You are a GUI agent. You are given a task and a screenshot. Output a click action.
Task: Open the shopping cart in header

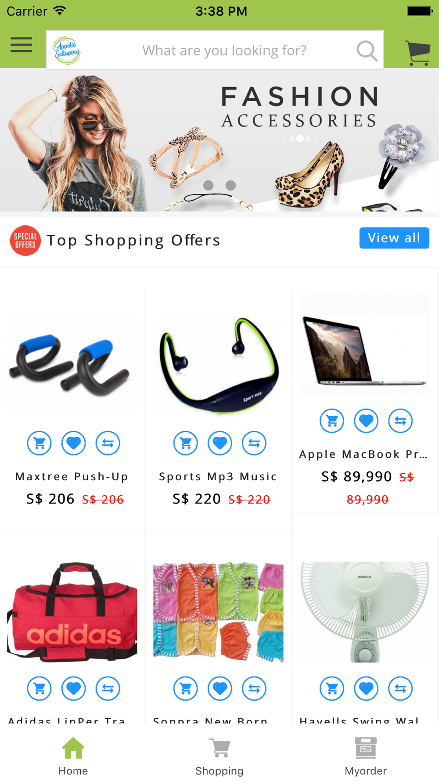[417, 53]
